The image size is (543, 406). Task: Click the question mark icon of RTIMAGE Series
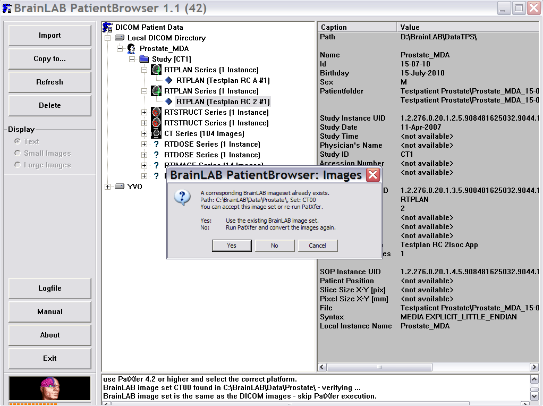click(x=156, y=165)
